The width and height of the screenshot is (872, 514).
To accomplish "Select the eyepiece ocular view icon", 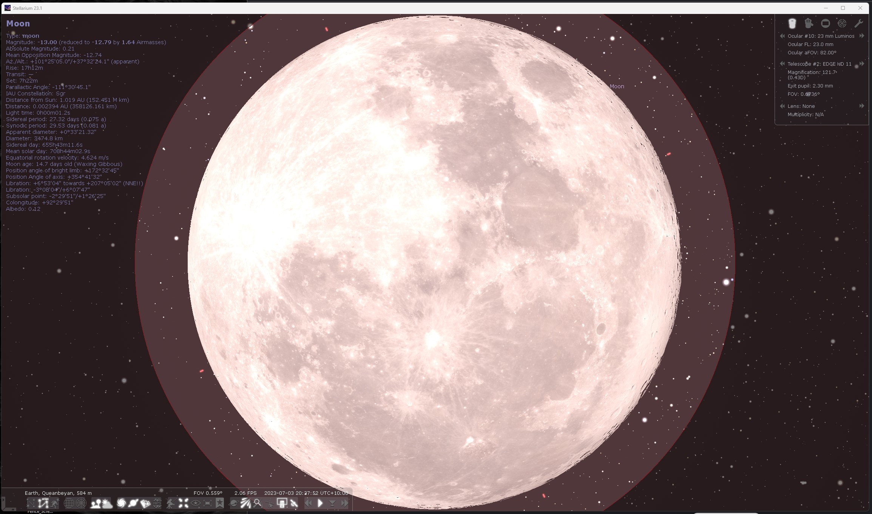I will (x=792, y=24).
